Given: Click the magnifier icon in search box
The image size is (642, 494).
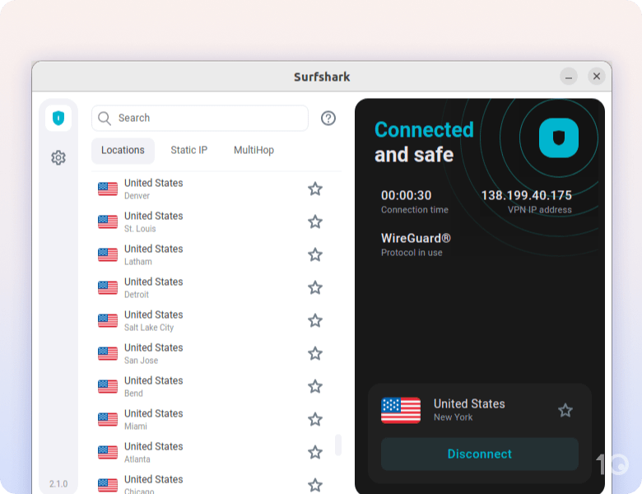Looking at the screenshot, I should tap(105, 118).
